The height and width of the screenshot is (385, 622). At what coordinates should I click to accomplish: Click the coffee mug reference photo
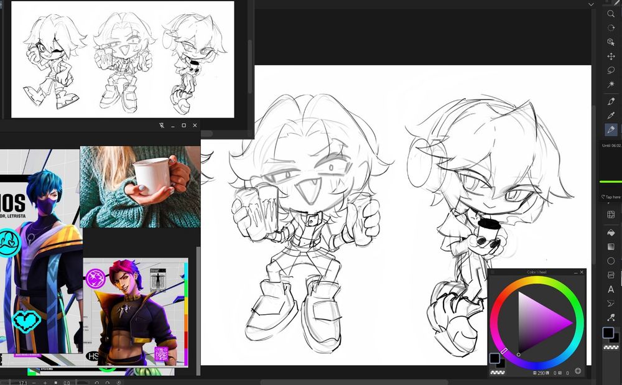coord(141,187)
